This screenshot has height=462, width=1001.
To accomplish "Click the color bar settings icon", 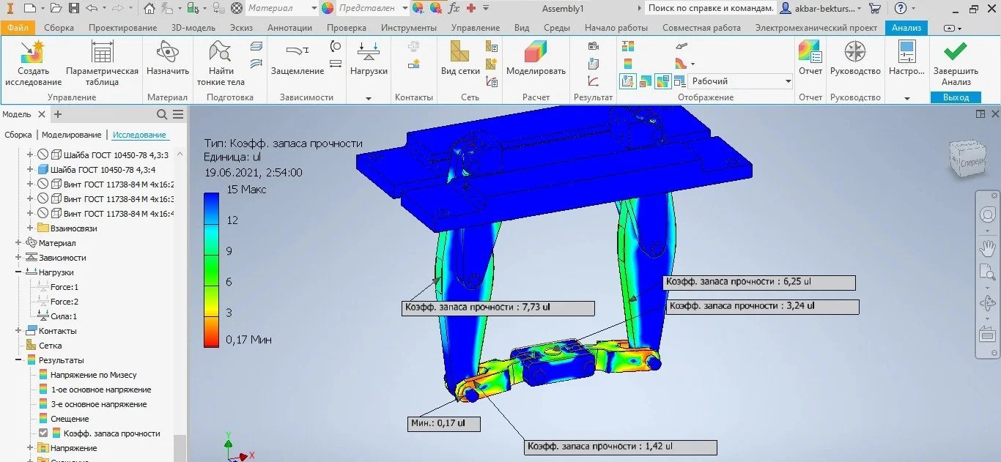I will [627, 64].
